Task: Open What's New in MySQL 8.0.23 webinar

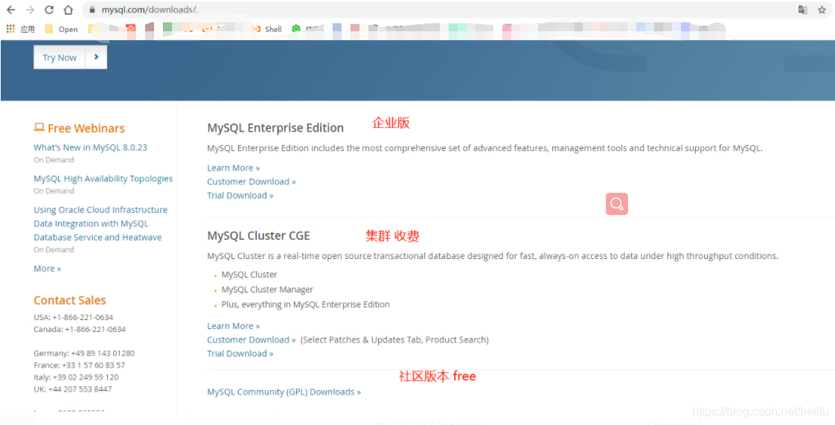Action: 91,147
